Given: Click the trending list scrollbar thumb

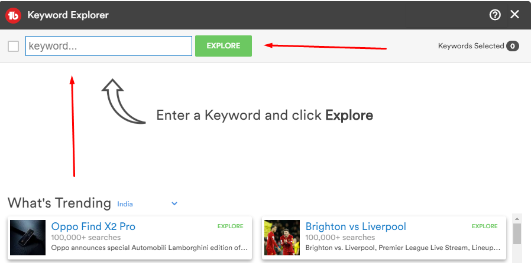Looking at the screenshot, I should pyautogui.click(x=517, y=234).
